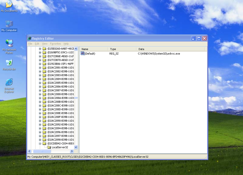The width and height of the screenshot is (243, 175).
Task: Collapse the {D2CDEB42-C034-80D1 registry key
Action: pos(40,143)
